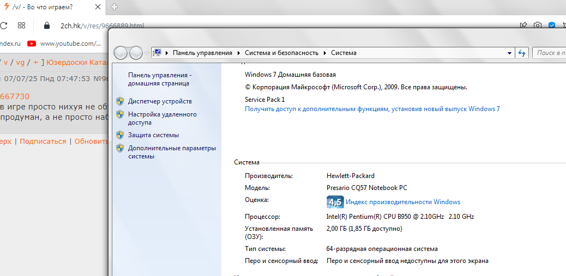This screenshot has width=566, height=276.
Task: Open Панель управления домашняя страница link
Action: [x=160, y=79]
